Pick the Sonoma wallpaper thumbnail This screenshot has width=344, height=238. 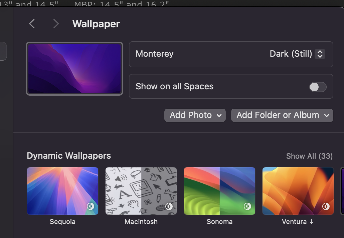219,191
